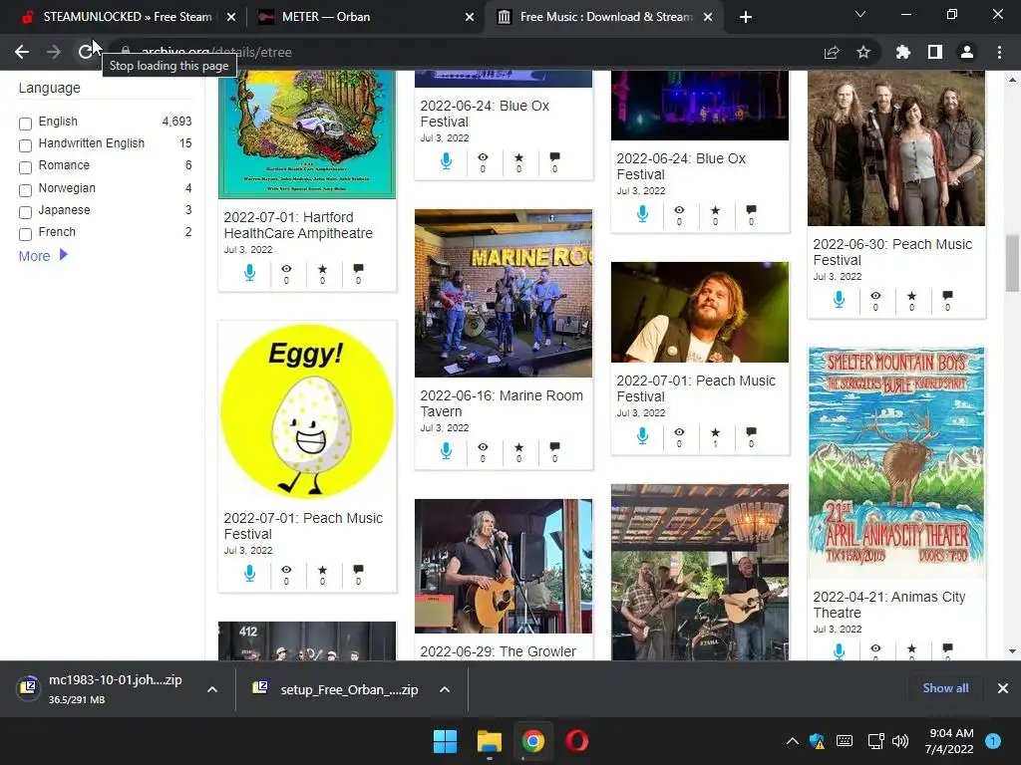Click the microphone icon under Hartford HealthCare Ampitheatre
The image size is (1021, 765).
coord(249,273)
